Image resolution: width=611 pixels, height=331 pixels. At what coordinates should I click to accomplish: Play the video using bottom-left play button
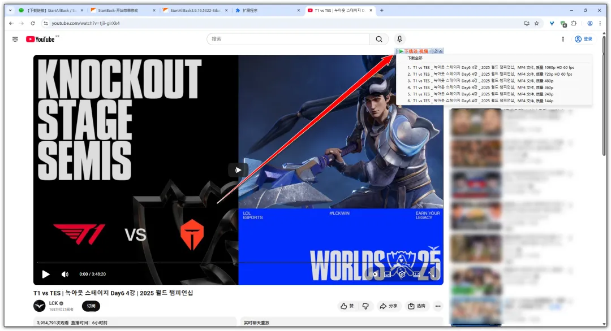(46, 274)
